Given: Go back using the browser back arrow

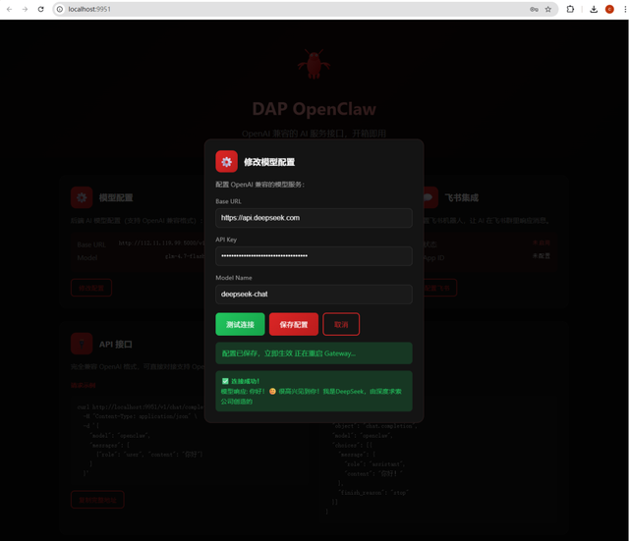Looking at the screenshot, I should pos(9,9).
